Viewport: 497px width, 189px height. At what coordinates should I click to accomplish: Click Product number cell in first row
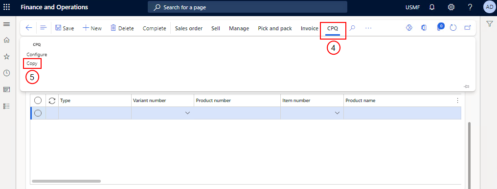(x=237, y=113)
